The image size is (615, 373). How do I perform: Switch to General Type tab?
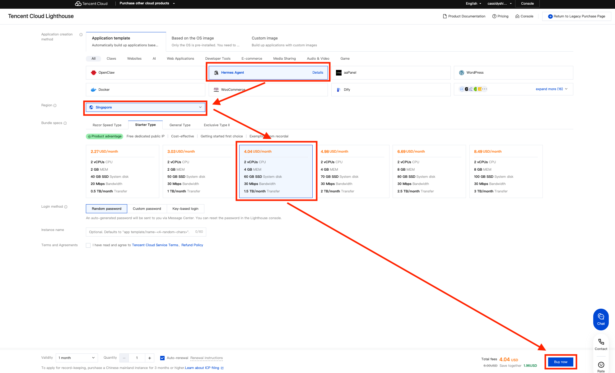pyautogui.click(x=180, y=125)
